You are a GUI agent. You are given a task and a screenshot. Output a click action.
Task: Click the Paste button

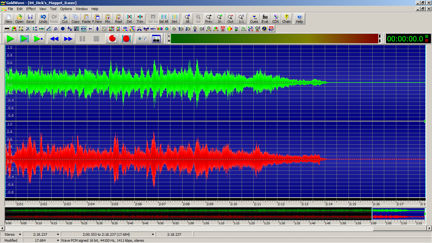86,19
